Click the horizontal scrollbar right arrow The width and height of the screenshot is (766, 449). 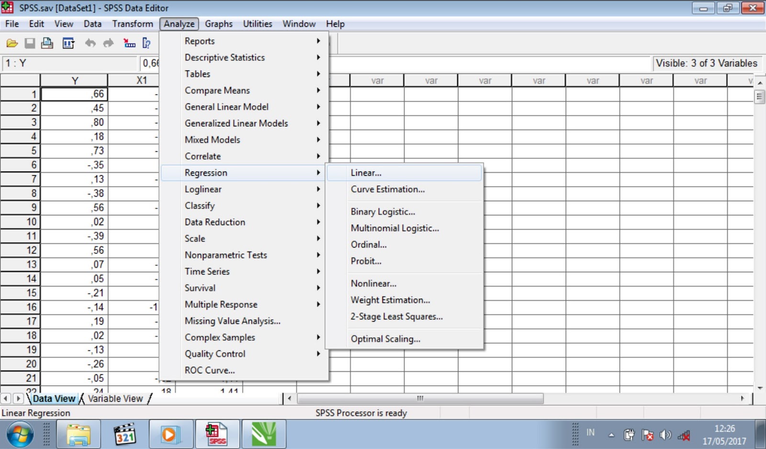coord(743,398)
